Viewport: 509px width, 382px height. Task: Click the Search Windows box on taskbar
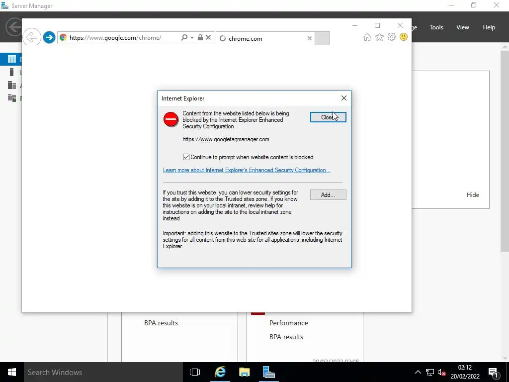[103, 372]
